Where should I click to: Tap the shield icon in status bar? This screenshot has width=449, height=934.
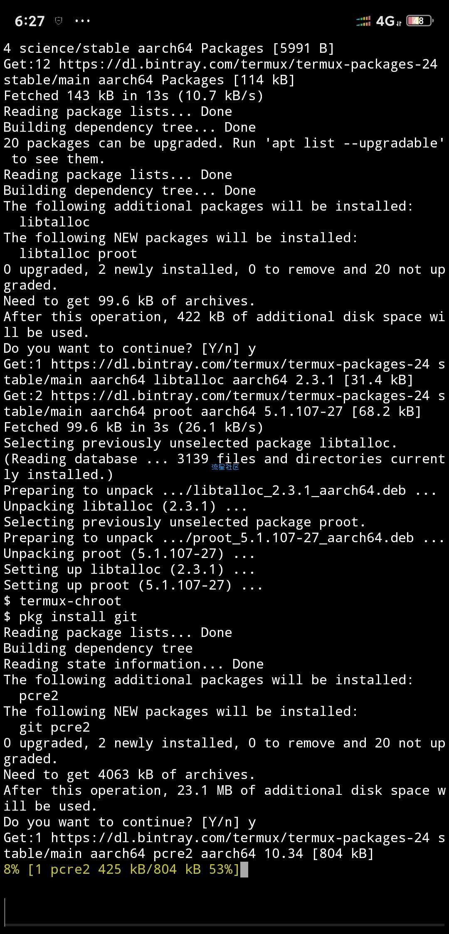tap(59, 21)
